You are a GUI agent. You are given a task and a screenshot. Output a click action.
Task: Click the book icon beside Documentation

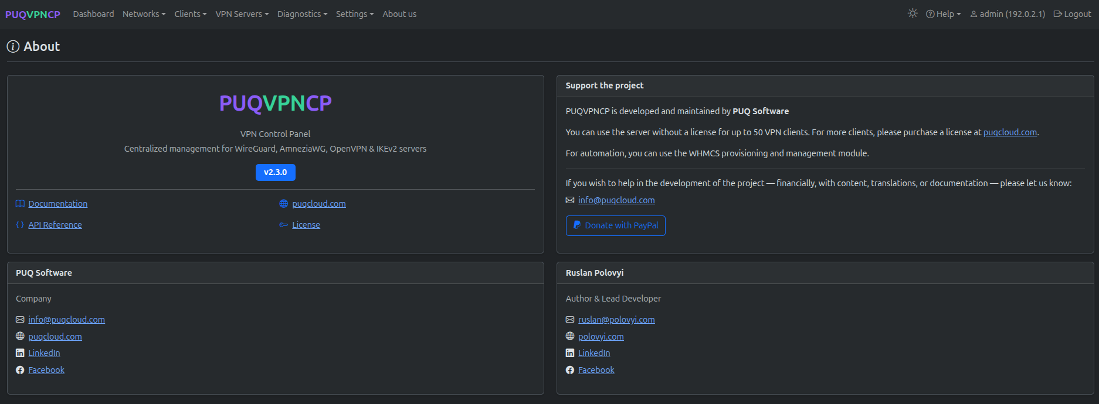[x=20, y=204]
